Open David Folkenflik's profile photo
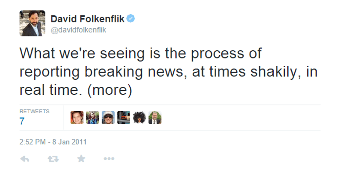 (x=32, y=23)
